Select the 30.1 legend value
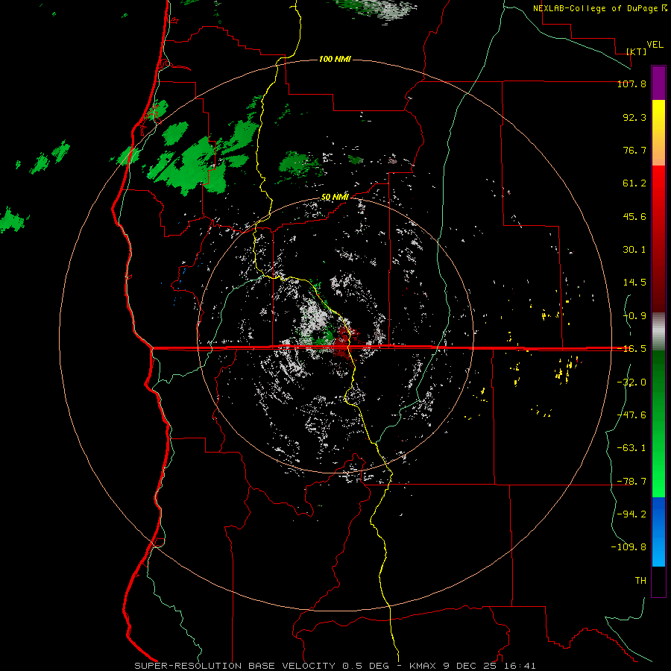 [x=634, y=250]
